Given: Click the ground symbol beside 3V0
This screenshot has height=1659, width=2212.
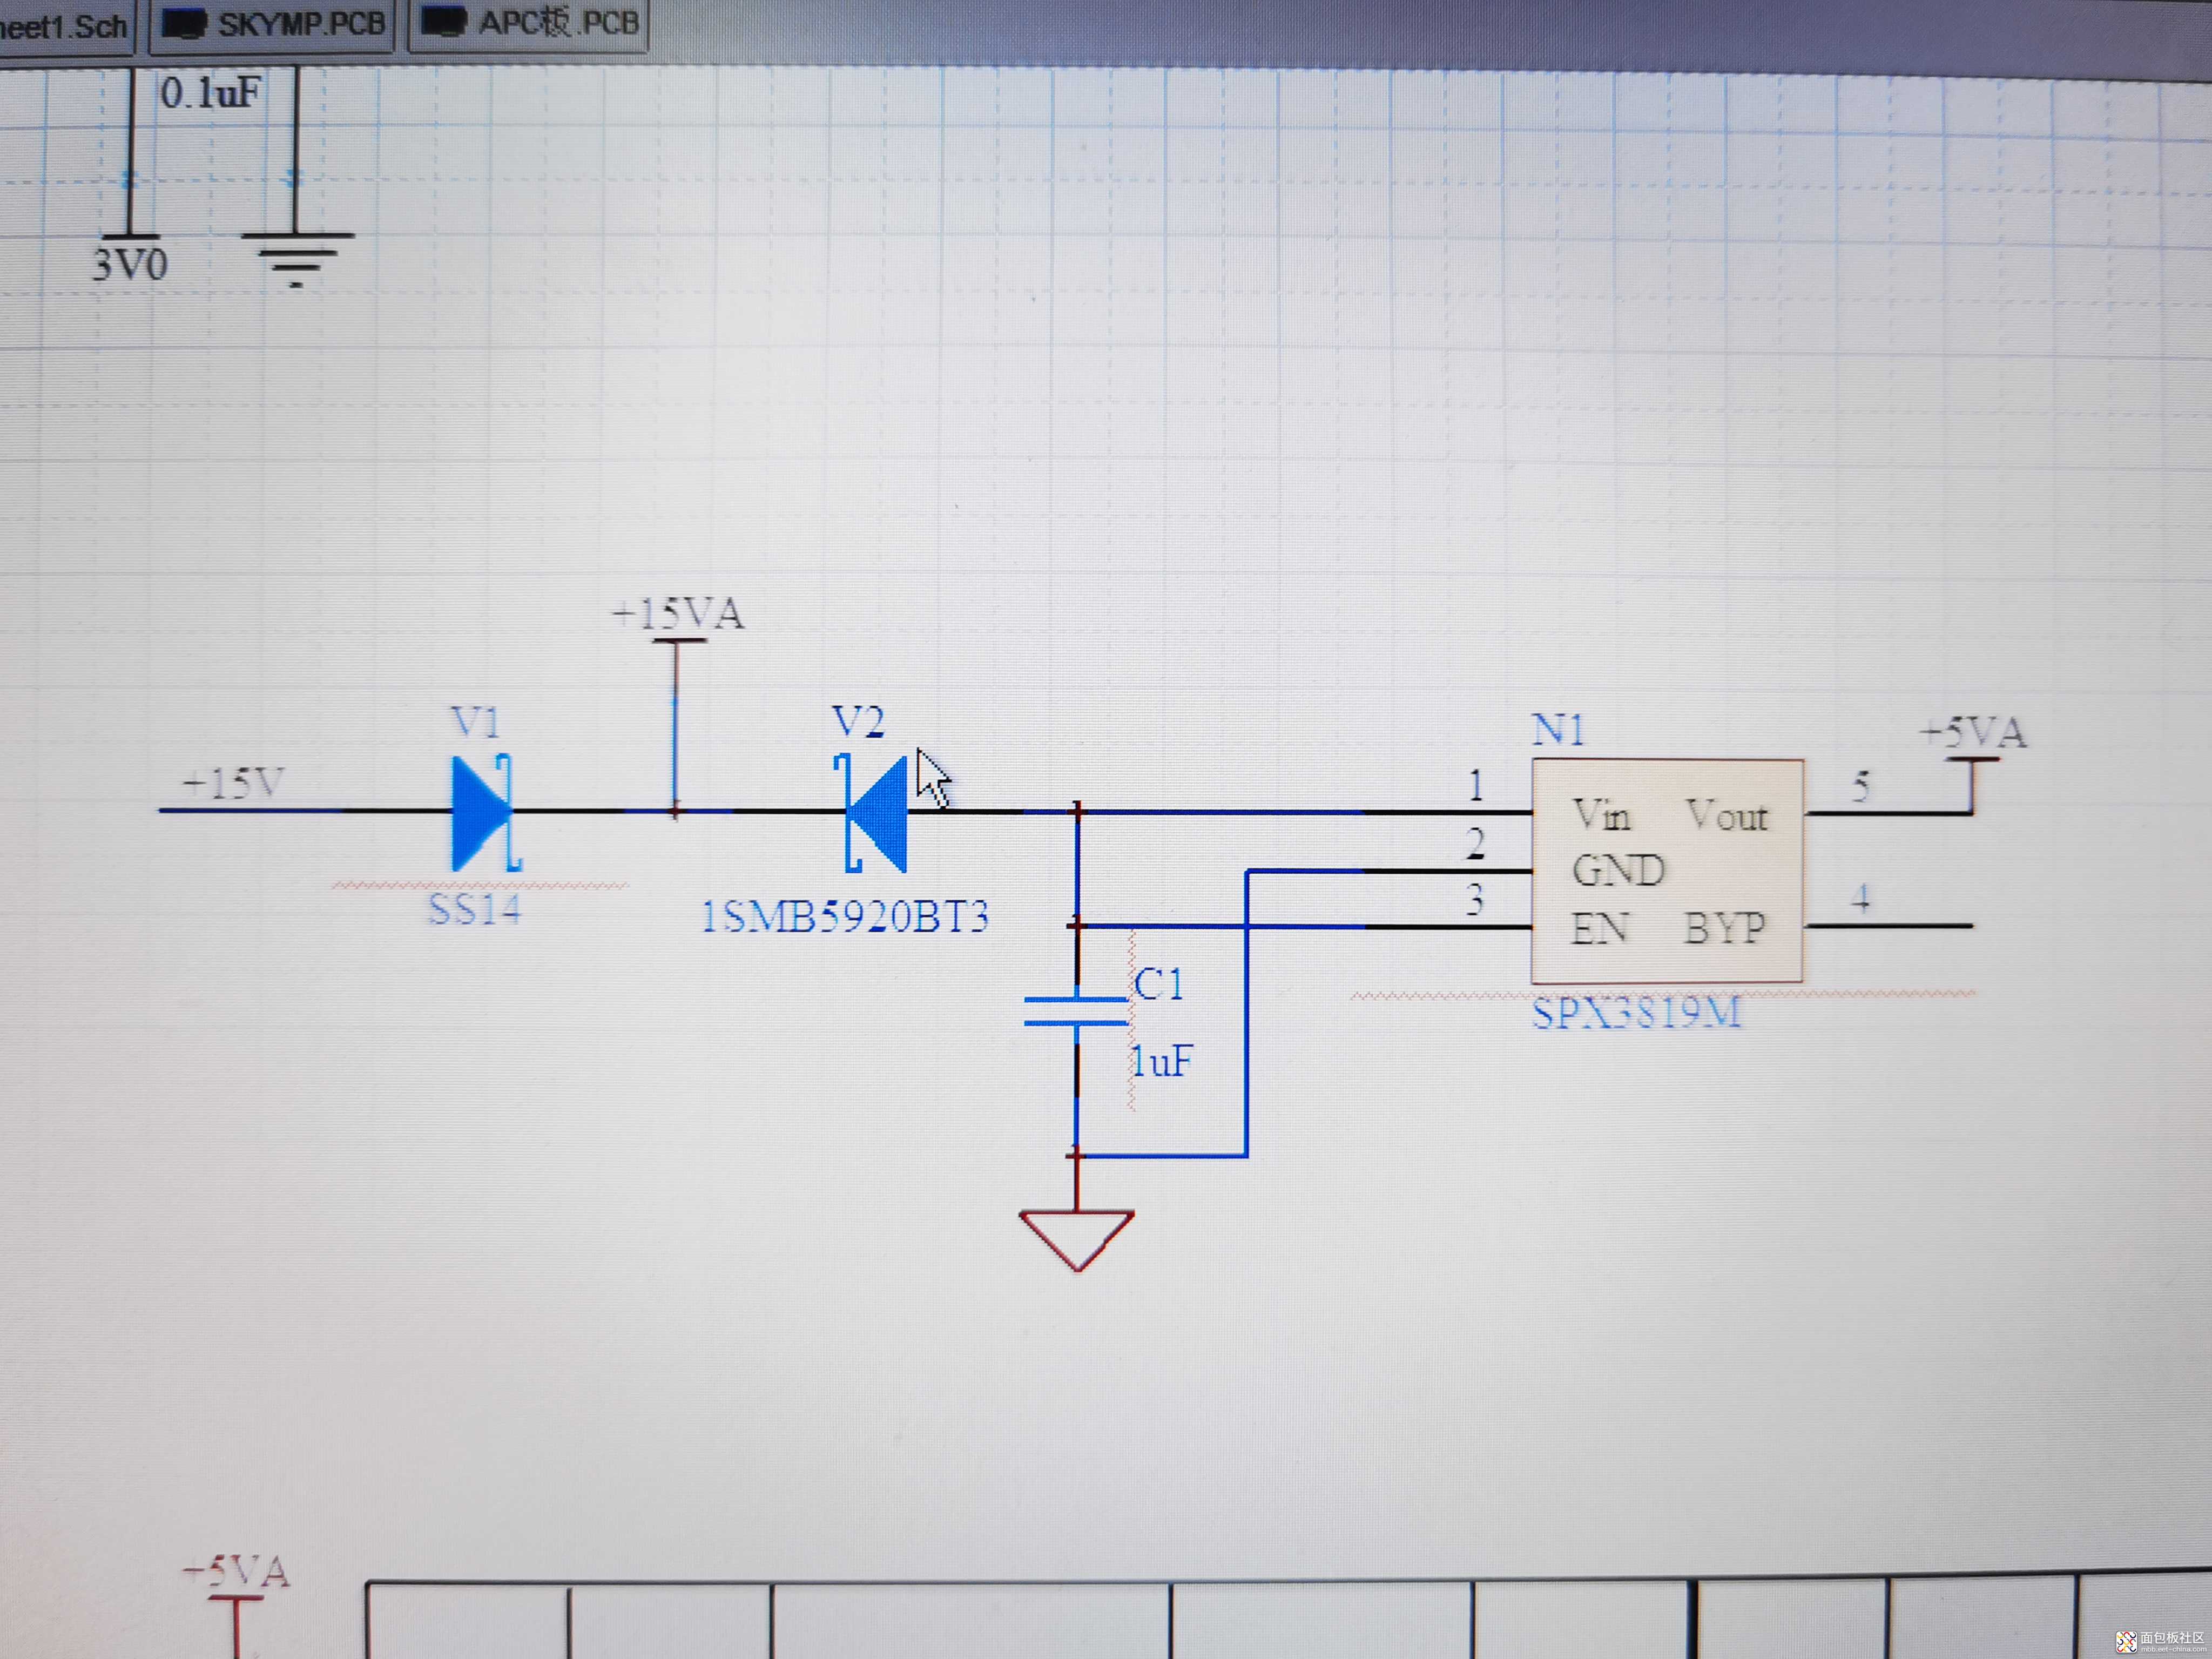Looking at the screenshot, I should pyautogui.click(x=296, y=260).
